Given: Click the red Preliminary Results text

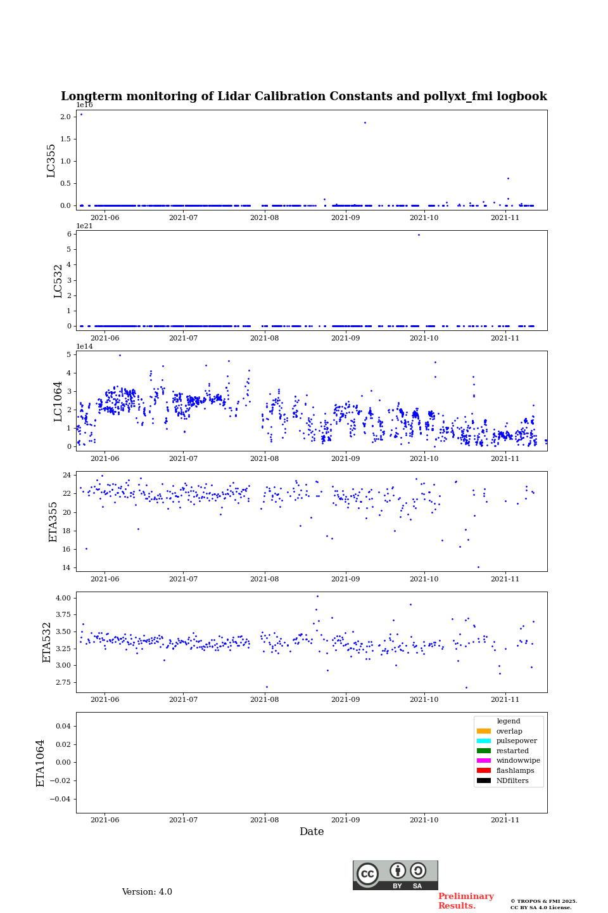Looking at the screenshot, I should coord(465,901).
